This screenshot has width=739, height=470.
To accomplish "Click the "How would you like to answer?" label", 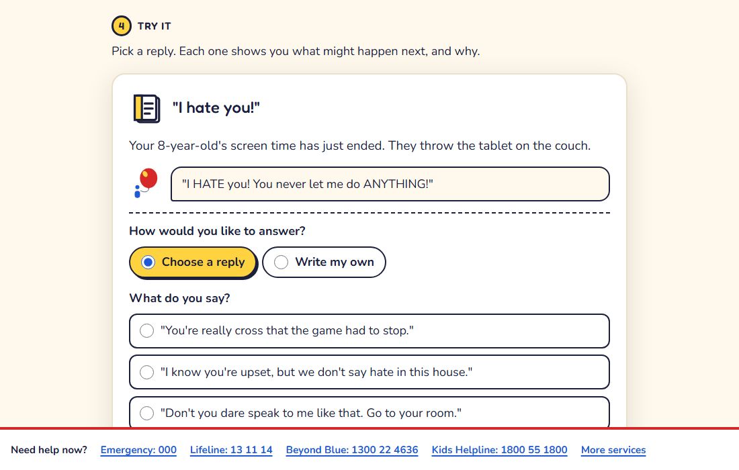I will tap(217, 231).
